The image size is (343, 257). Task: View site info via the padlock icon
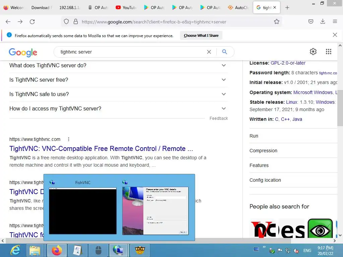[76, 22]
